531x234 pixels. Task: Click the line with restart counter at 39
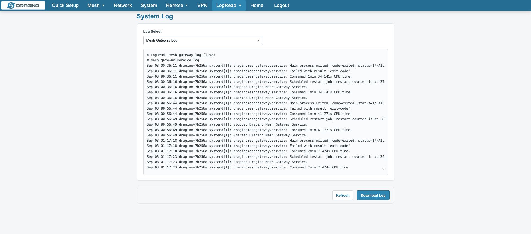[265, 157]
